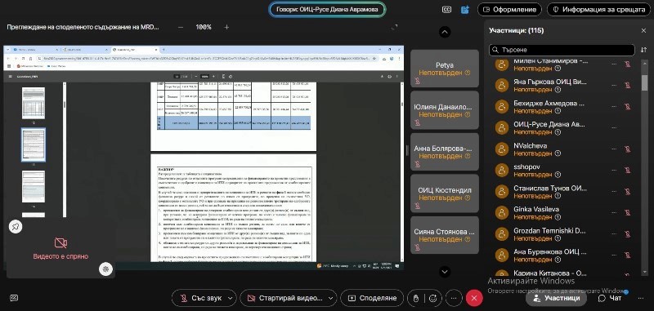Zoom in shared content with plus
654x311 pixels.
[226, 27]
